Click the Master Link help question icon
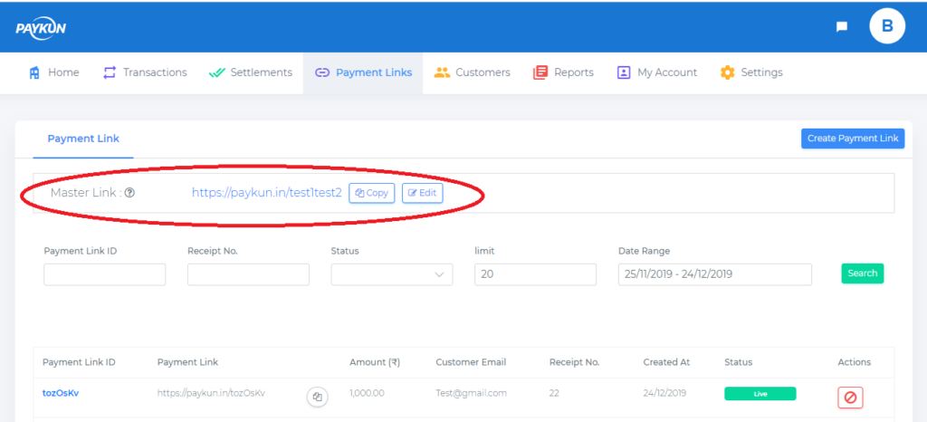Image resolution: width=927 pixels, height=422 pixels. (x=129, y=193)
